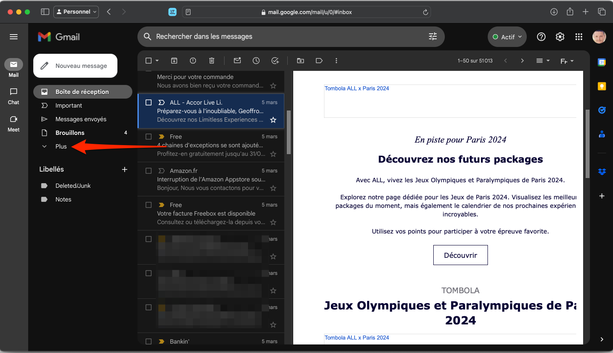Star the ALL - Accor Live email
Image resolution: width=613 pixels, height=353 pixels.
point(273,120)
